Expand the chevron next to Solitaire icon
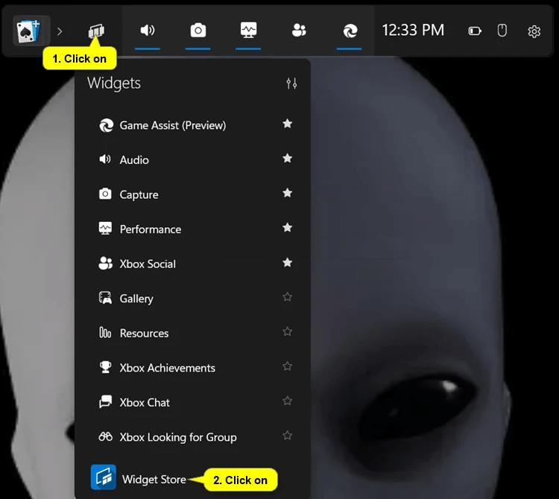Image resolution: width=559 pixels, height=499 pixels. point(60,31)
